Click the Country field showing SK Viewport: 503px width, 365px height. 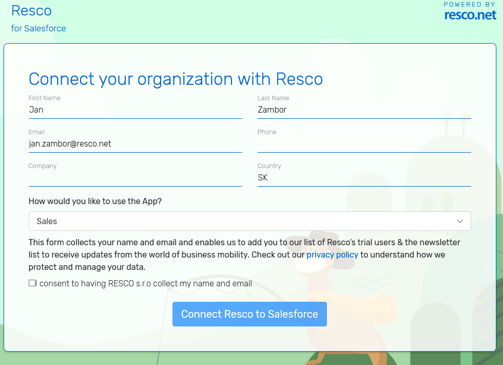click(364, 178)
